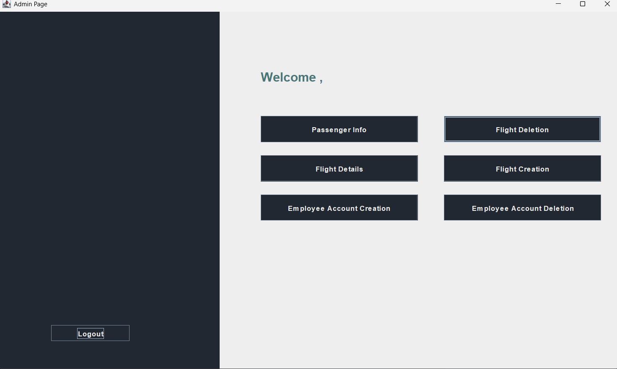Open the Passenger Info section
The height and width of the screenshot is (369, 617).
point(339,129)
